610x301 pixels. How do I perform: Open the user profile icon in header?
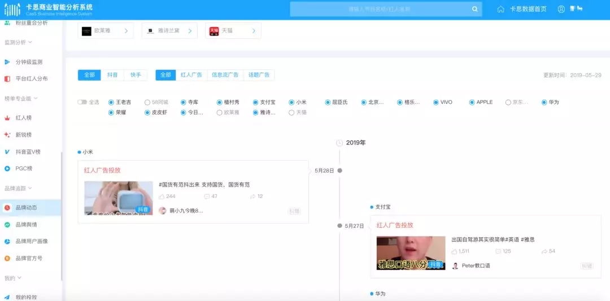coord(561,9)
